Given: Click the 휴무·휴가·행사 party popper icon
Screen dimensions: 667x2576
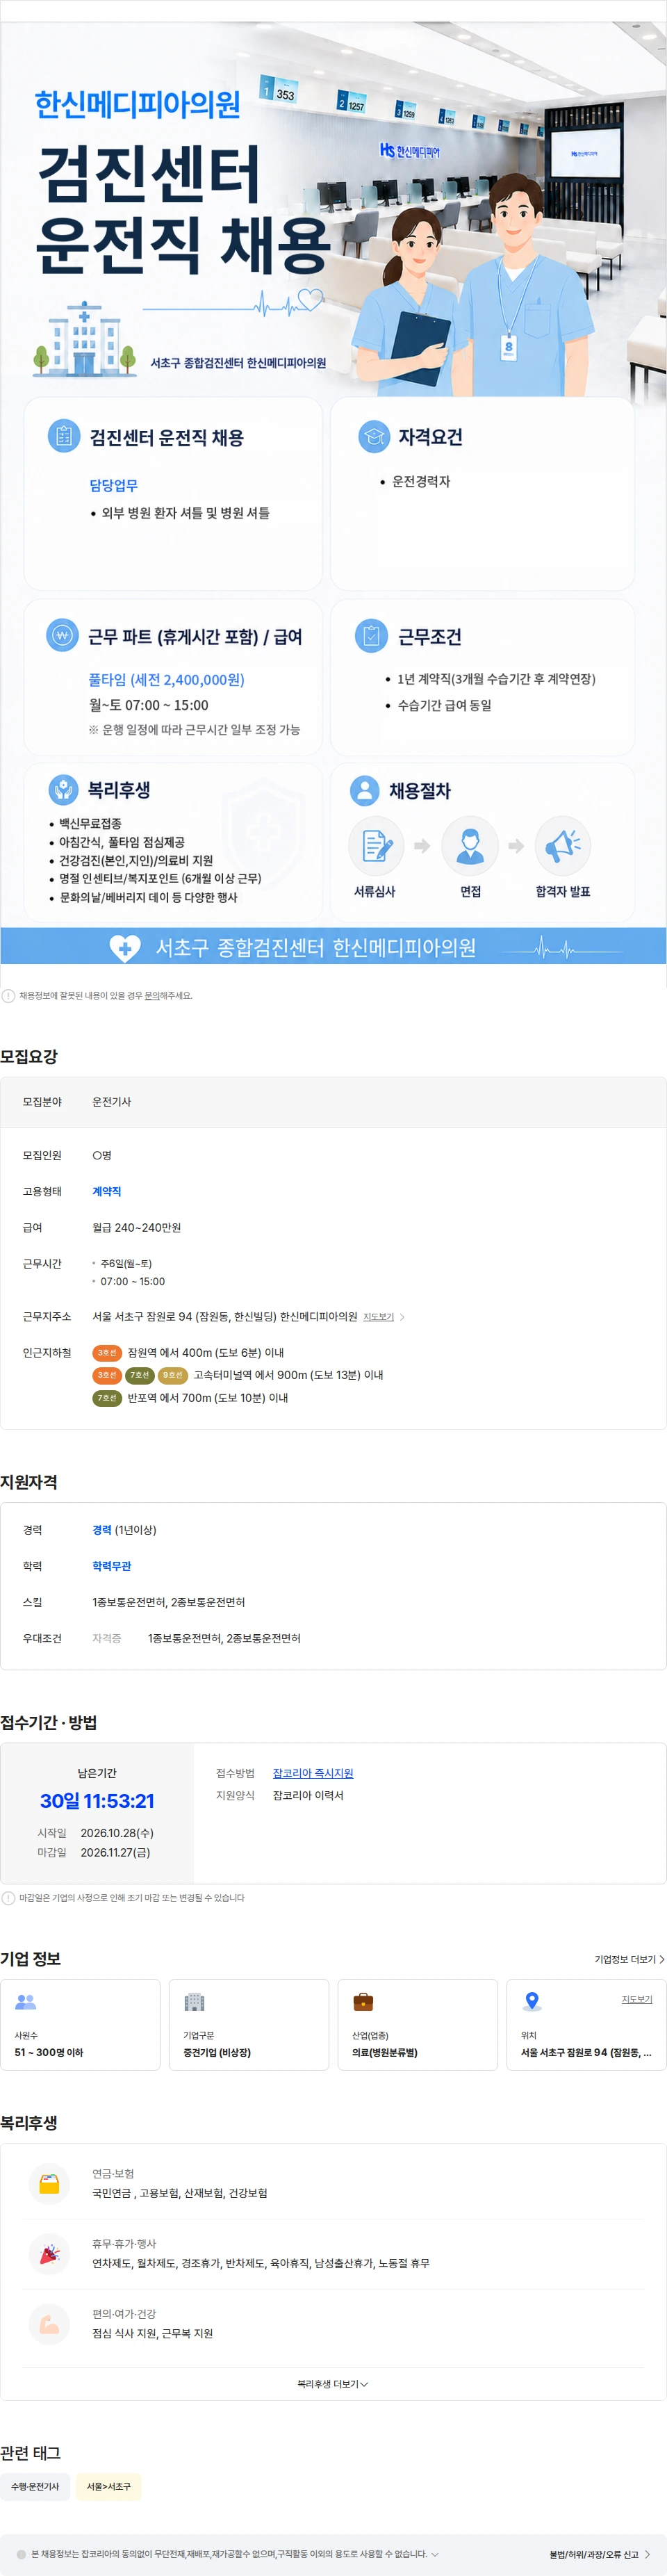Looking at the screenshot, I should [49, 2254].
